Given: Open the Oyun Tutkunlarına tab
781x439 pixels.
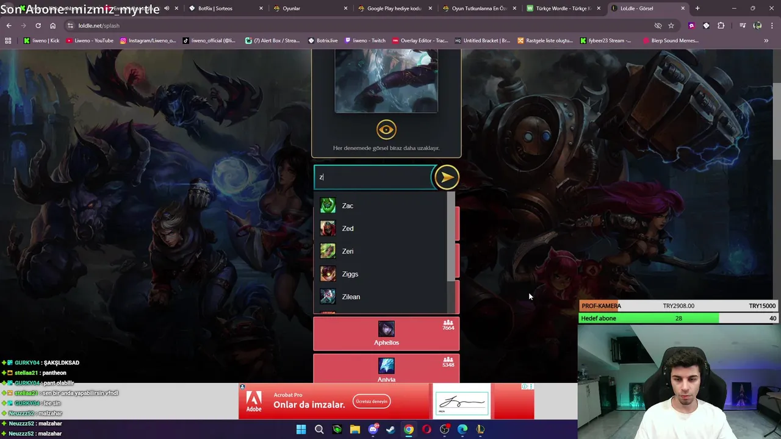Looking at the screenshot, I should [478, 9].
